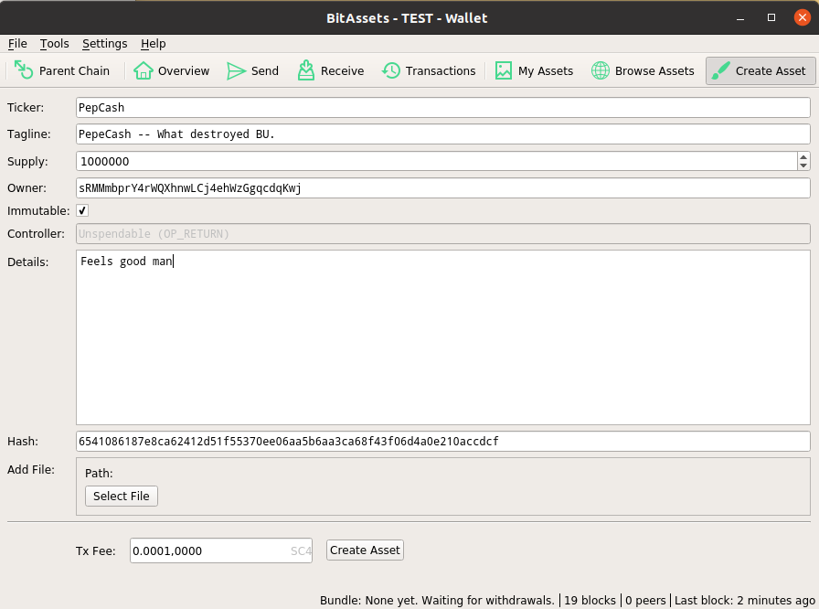Click the 'Immutable:' label
Viewport: 819px width, 609px height.
click(38, 211)
